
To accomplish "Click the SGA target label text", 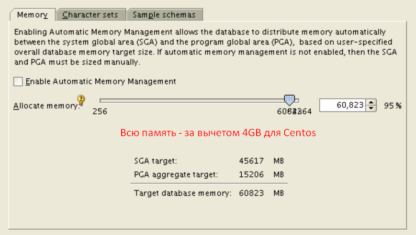I will coord(156,161).
